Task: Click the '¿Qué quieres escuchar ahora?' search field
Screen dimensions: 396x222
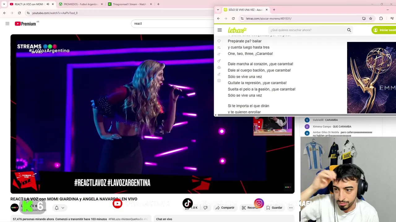Action: (306, 30)
